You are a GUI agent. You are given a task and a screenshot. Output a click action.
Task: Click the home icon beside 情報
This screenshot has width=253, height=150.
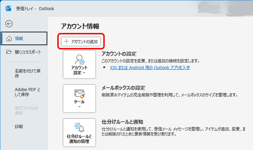tap(9, 39)
